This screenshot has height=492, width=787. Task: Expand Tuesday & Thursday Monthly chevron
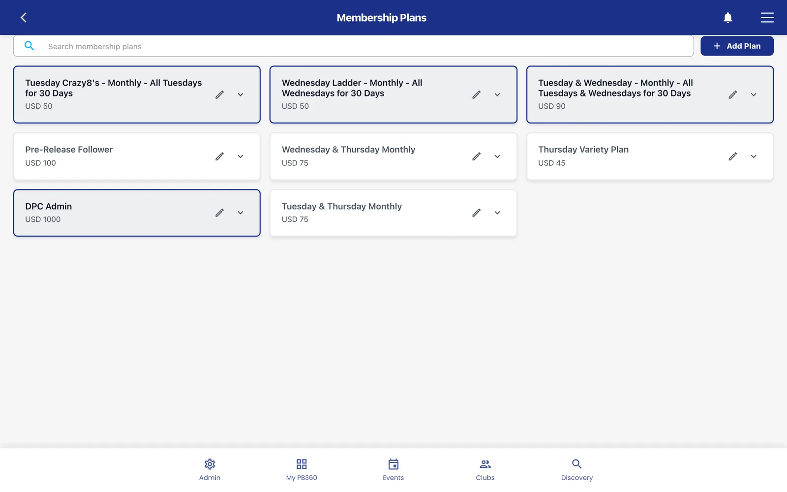tap(497, 213)
